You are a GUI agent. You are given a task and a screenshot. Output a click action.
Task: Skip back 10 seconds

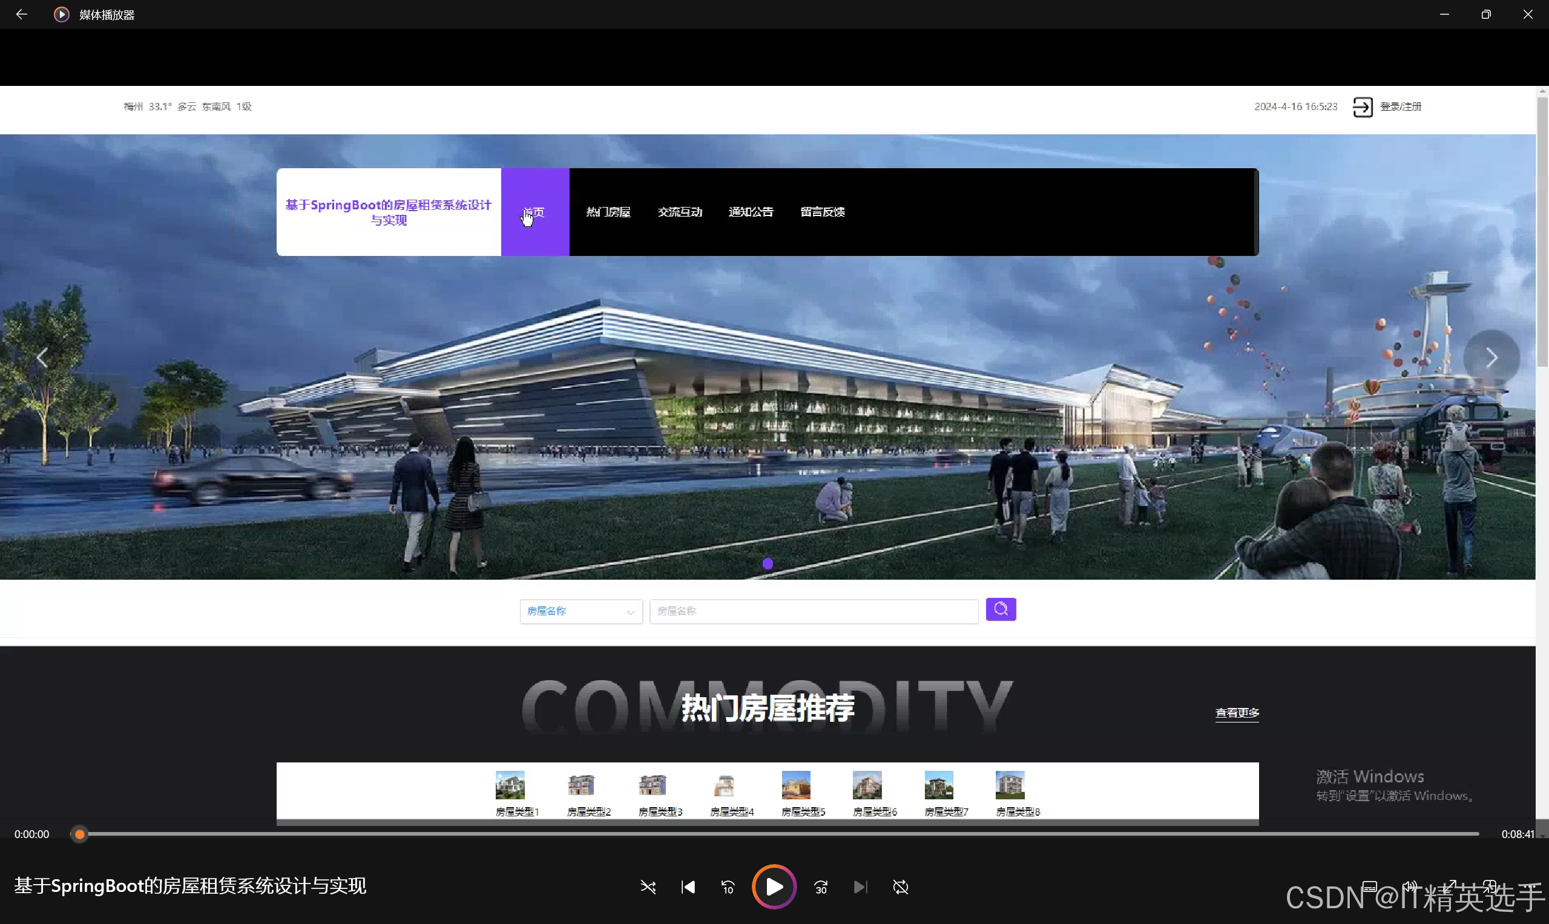[728, 886]
